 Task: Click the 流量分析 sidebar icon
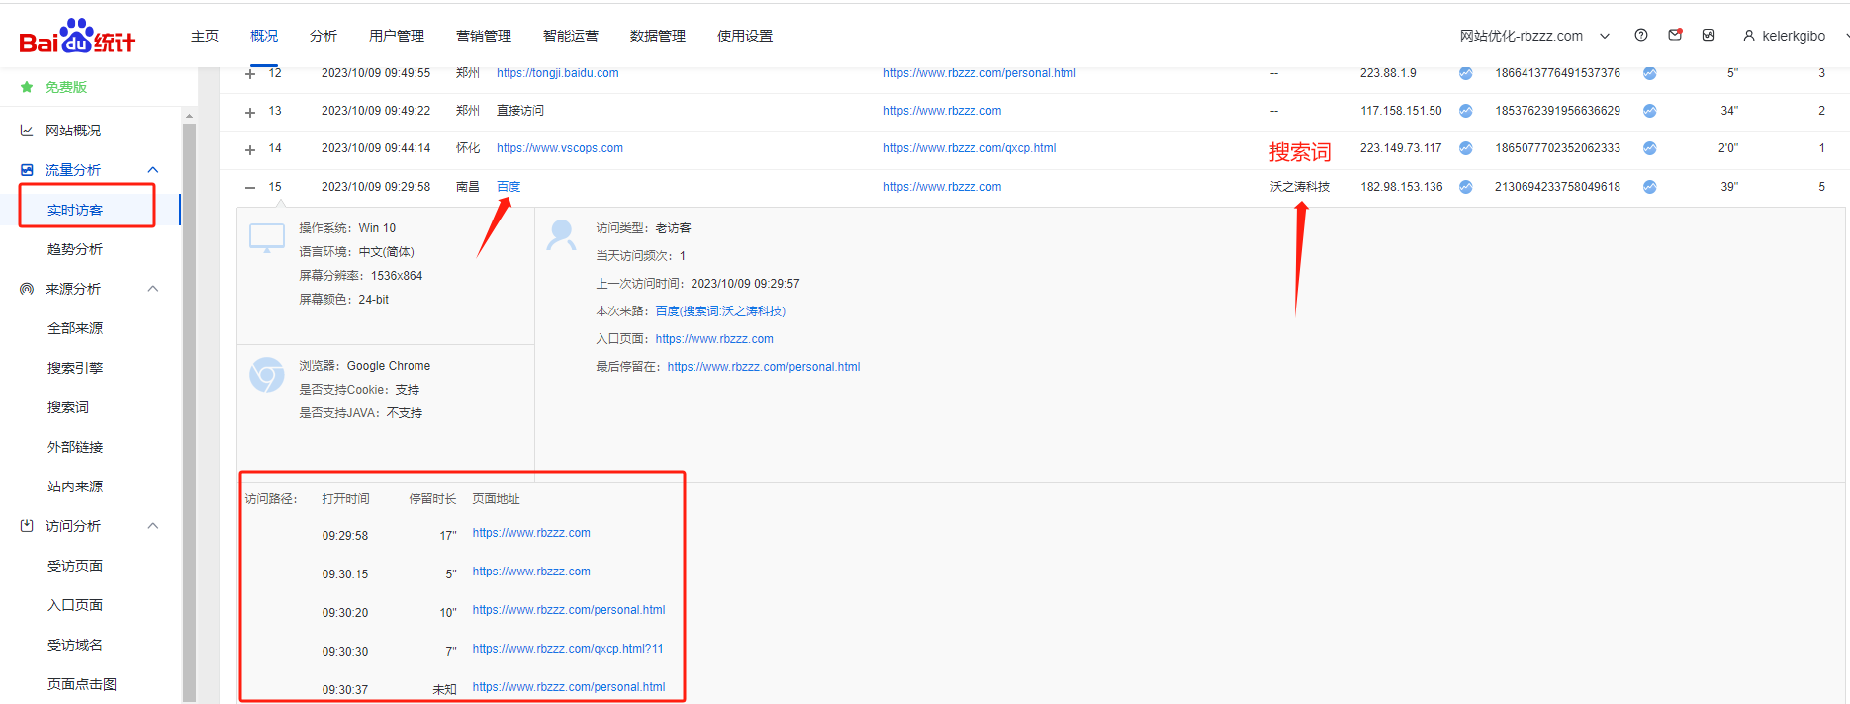click(27, 170)
